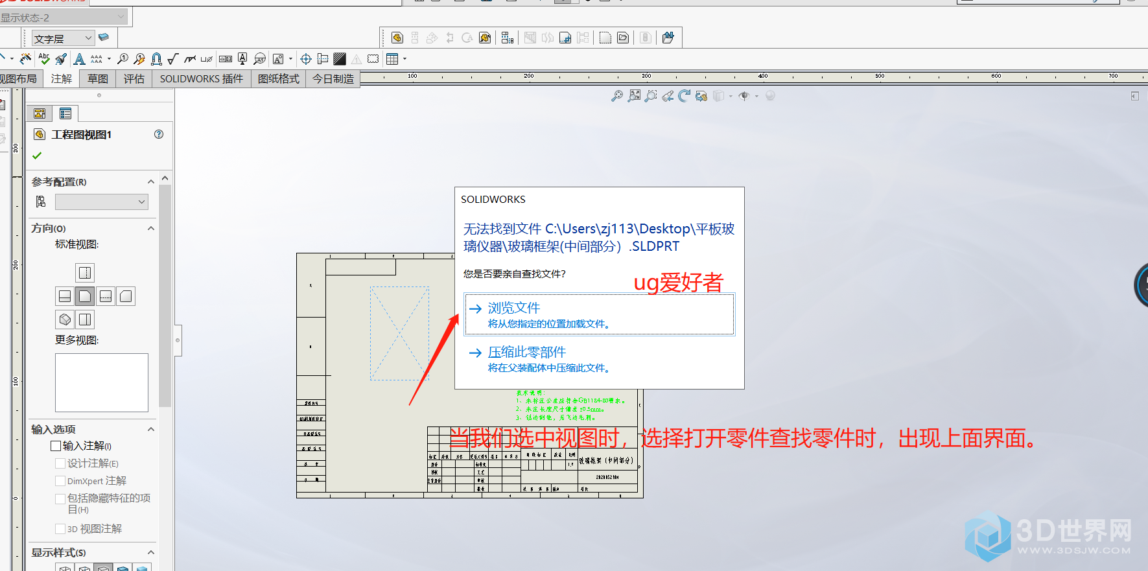Collapse the 参考配置(R) section

coord(151,182)
